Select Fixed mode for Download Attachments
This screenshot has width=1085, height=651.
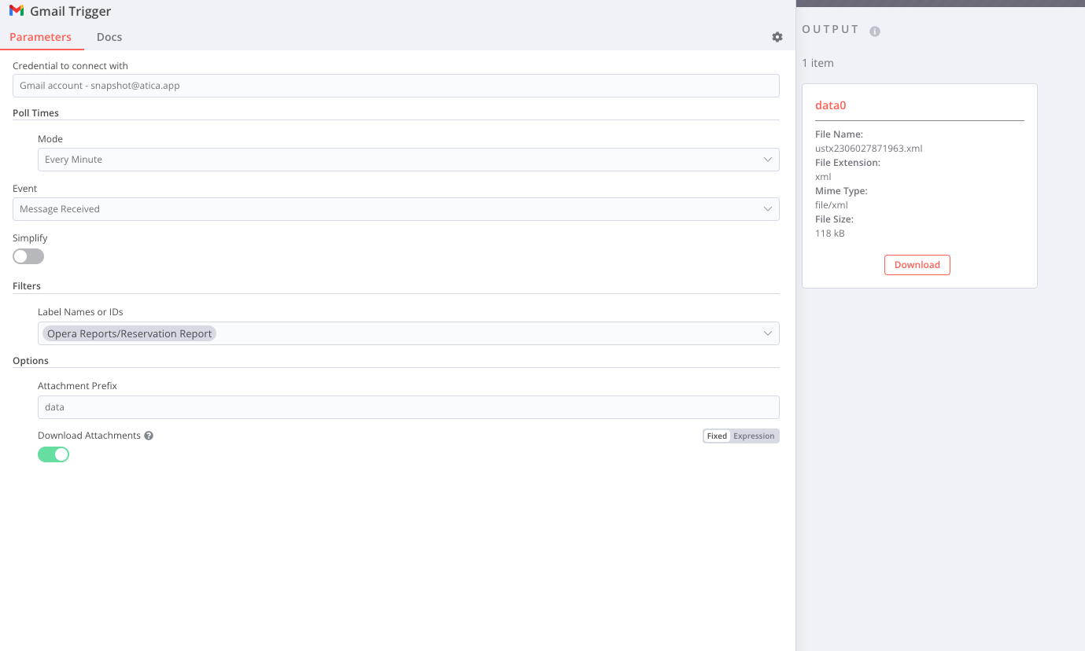click(717, 436)
